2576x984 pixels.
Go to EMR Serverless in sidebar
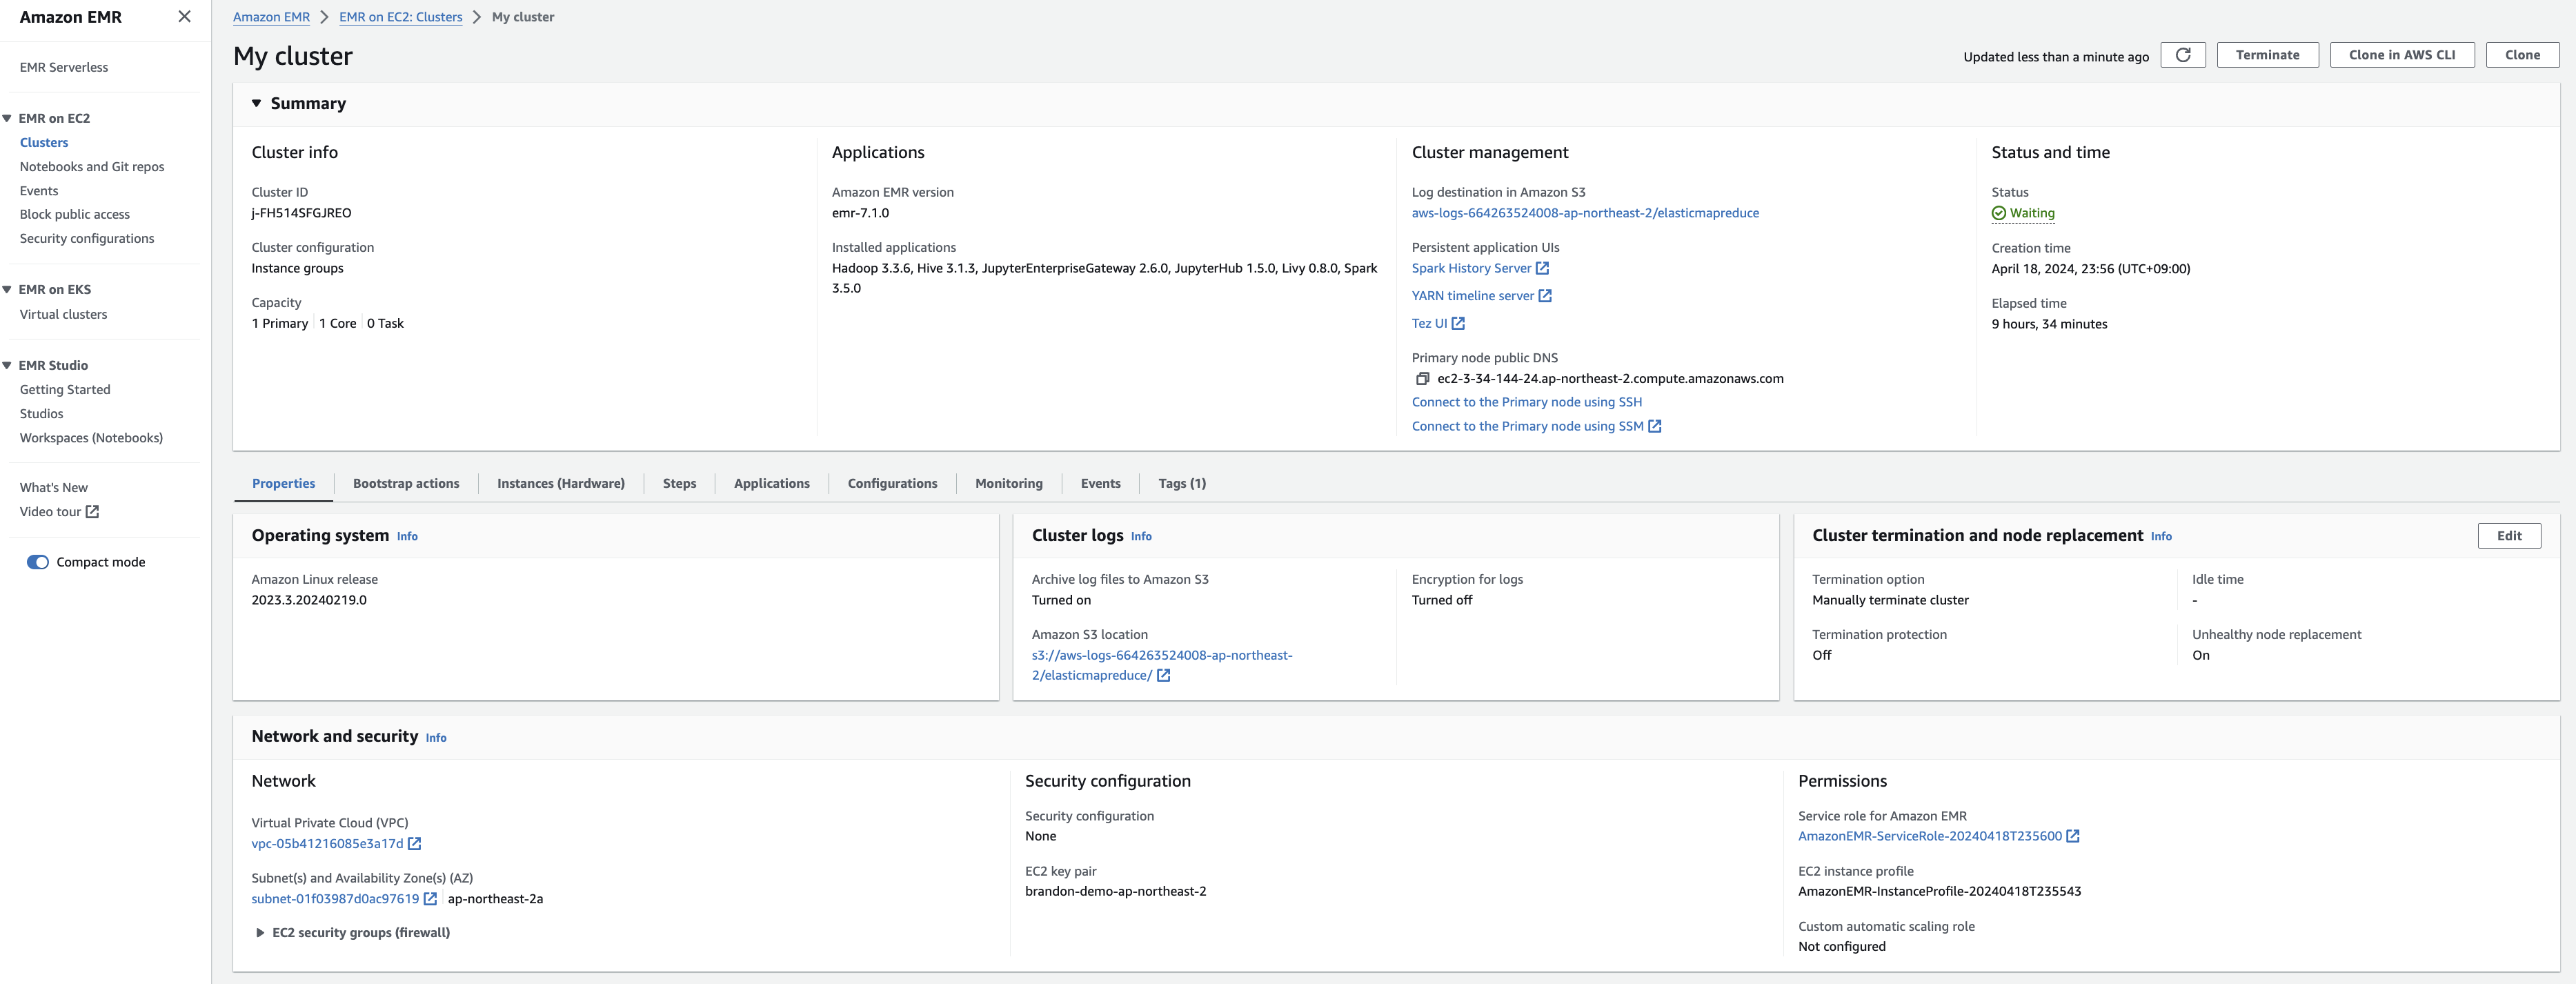coord(64,67)
